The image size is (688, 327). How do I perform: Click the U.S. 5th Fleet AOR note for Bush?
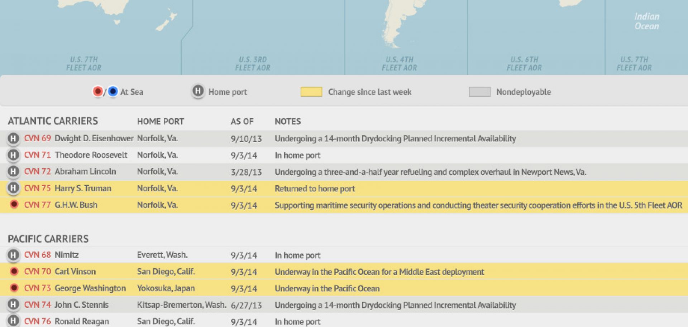coord(478,205)
